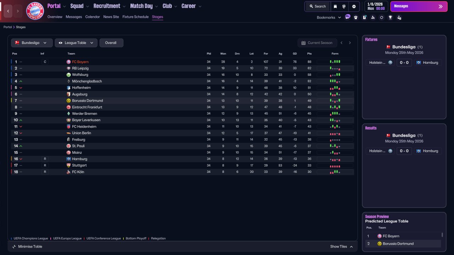Open the Holstein vs Hamburg 0 - 0 fixture score

coord(404,63)
